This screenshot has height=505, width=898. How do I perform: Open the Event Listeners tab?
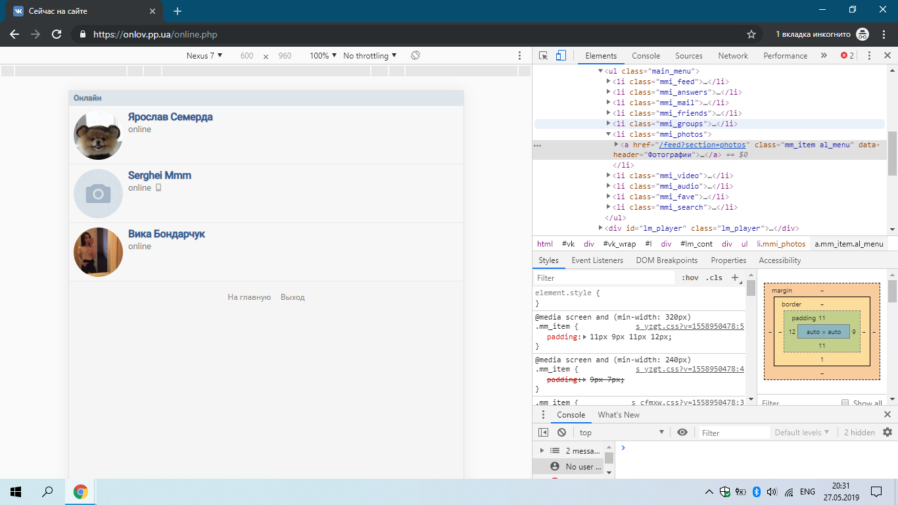(x=597, y=260)
